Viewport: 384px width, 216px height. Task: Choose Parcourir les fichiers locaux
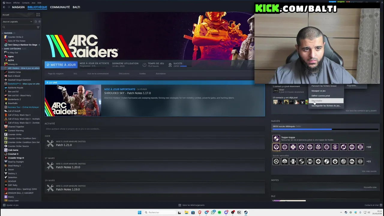click(x=326, y=86)
